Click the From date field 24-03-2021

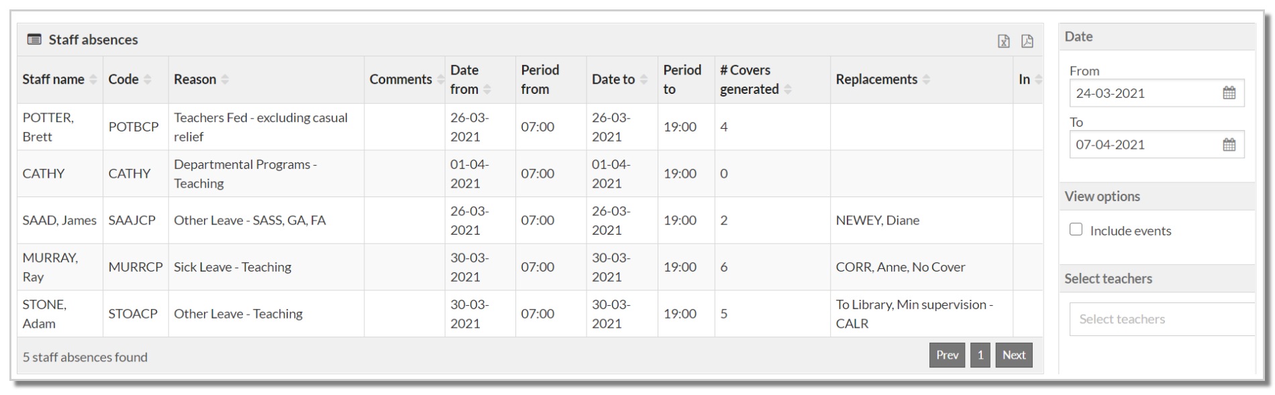click(x=1144, y=93)
